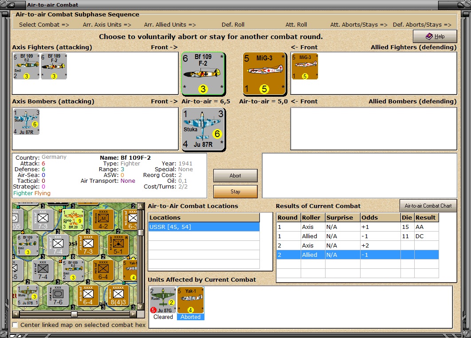Click the large front MiG-3 fighter counter
This screenshot has height=338, width=471.
point(264,74)
